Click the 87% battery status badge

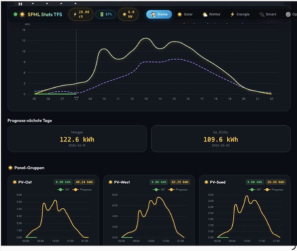pos(106,15)
